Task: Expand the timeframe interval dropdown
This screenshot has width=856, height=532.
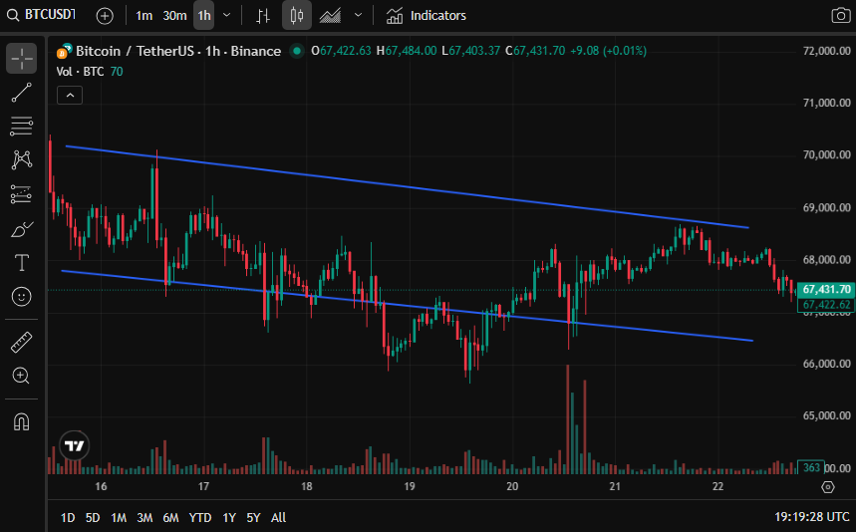Action: tap(227, 16)
